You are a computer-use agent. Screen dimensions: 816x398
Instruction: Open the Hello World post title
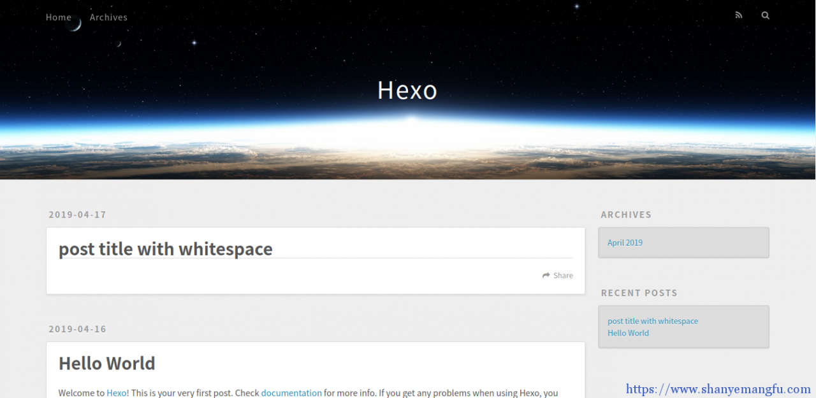click(x=106, y=363)
